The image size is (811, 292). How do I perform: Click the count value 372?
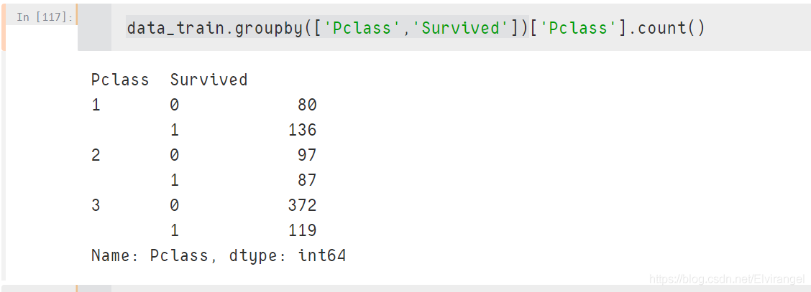(x=302, y=205)
